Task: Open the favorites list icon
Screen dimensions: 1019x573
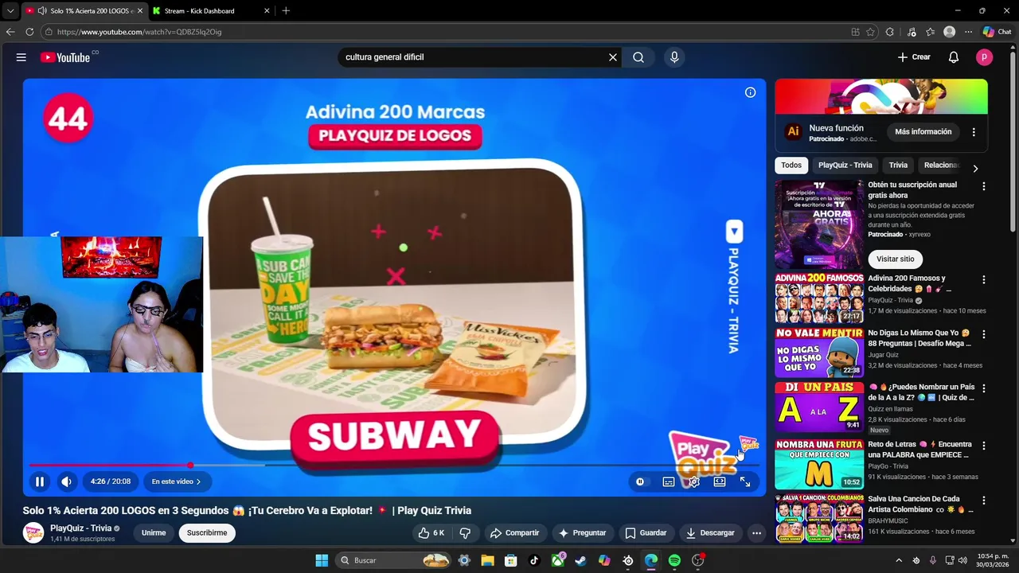Action: [930, 32]
